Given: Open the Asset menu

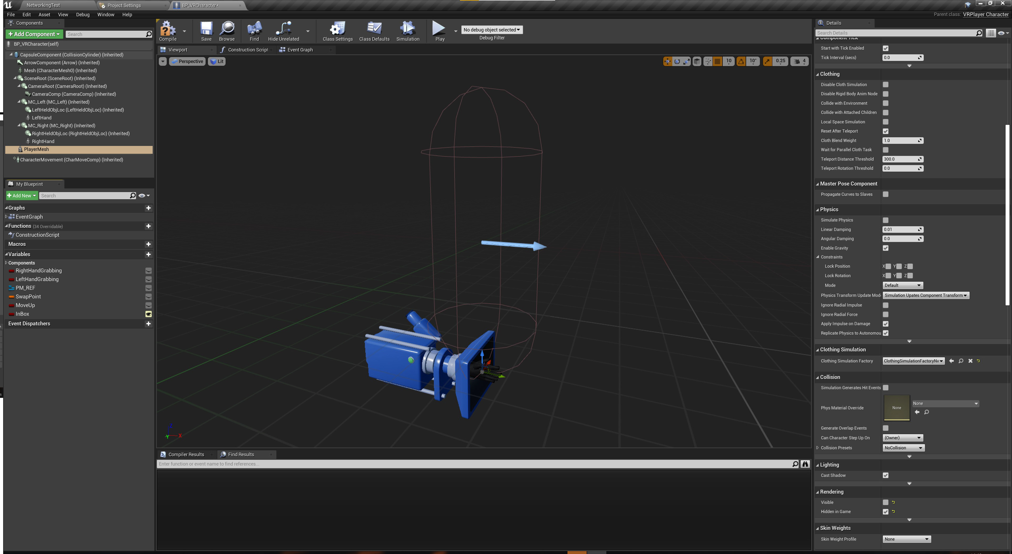Looking at the screenshot, I should click(x=44, y=14).
